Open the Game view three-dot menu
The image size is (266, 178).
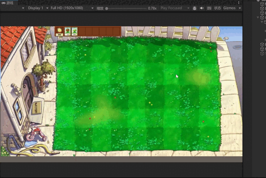239,3
